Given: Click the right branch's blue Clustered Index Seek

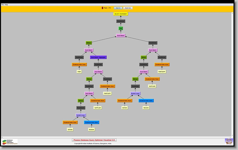Looking at the screenshot, I should click(146, 100).
